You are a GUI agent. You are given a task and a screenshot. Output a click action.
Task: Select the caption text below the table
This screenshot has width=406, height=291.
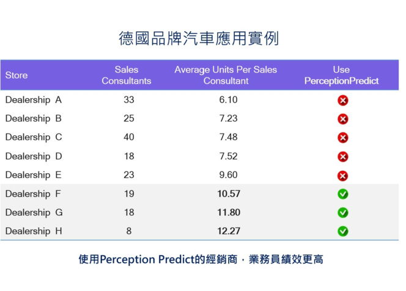201,259
